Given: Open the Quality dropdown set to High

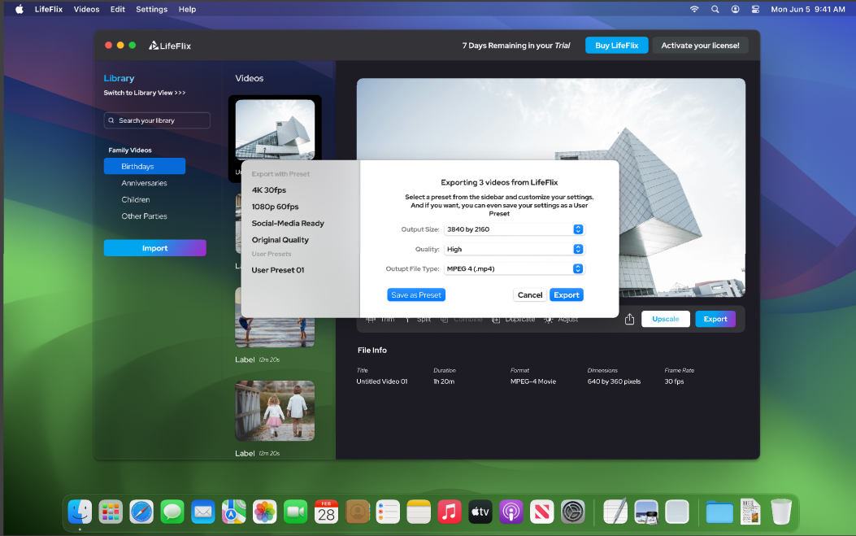Looking at the screenshot, I should 515,249.
